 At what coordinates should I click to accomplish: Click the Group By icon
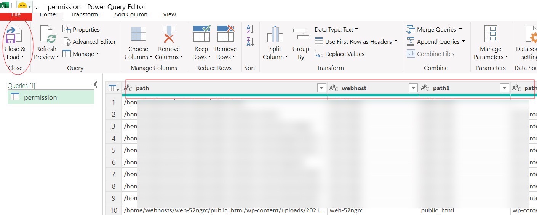301,35
